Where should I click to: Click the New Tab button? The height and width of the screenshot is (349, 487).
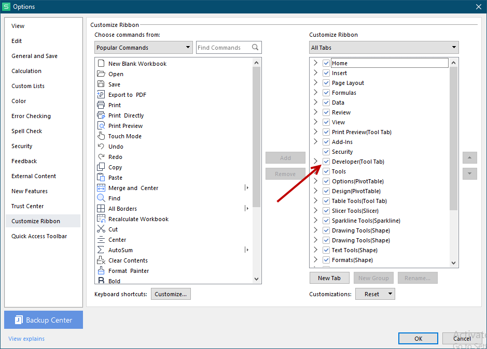(329, 278)
